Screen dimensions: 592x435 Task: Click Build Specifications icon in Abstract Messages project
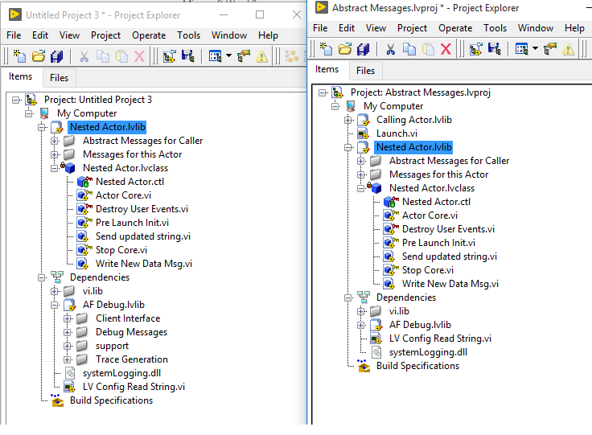point(364,366)
